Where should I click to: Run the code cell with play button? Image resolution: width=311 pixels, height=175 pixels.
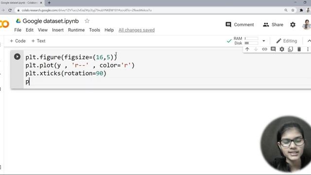(17, 57)
